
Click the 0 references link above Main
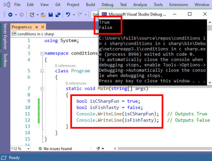[x=75, y=83]
